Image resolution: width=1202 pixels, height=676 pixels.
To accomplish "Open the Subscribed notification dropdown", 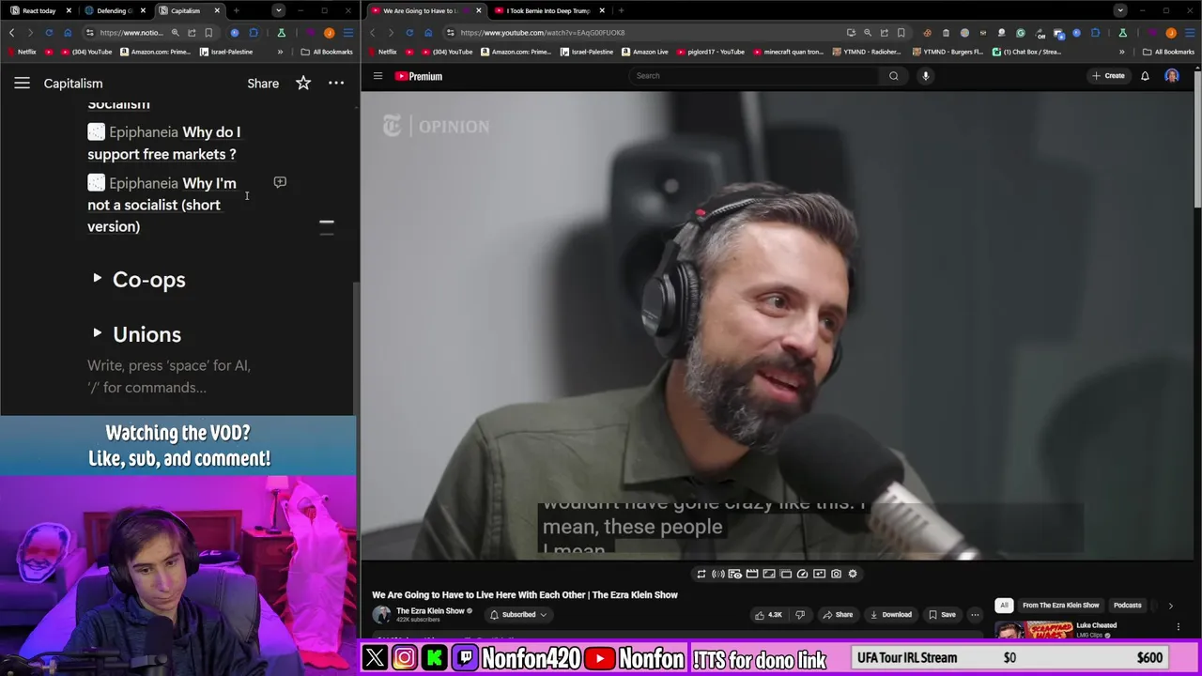I will (x=518, y=615).
